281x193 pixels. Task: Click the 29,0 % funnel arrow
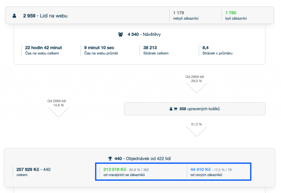(x=196, y=88)
